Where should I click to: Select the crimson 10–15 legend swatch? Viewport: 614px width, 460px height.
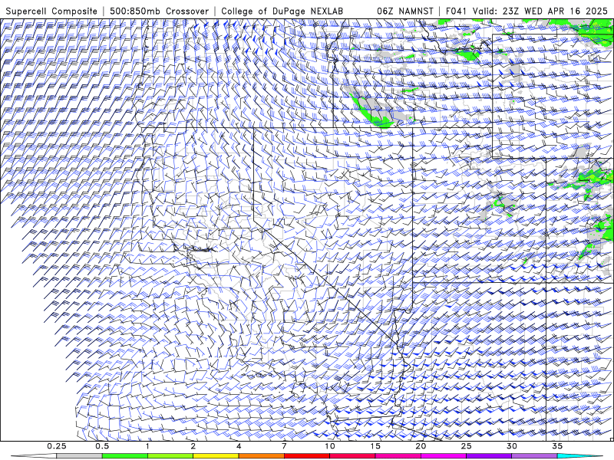tap(352, 456)
